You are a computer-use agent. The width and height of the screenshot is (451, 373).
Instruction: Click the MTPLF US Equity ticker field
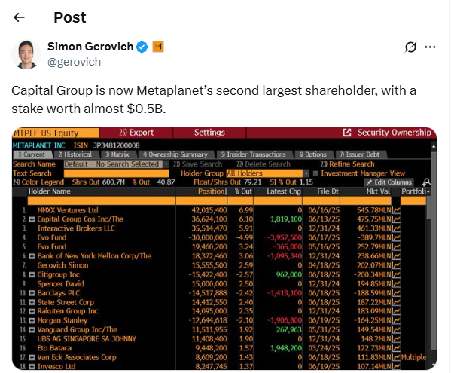pos(56,133)
